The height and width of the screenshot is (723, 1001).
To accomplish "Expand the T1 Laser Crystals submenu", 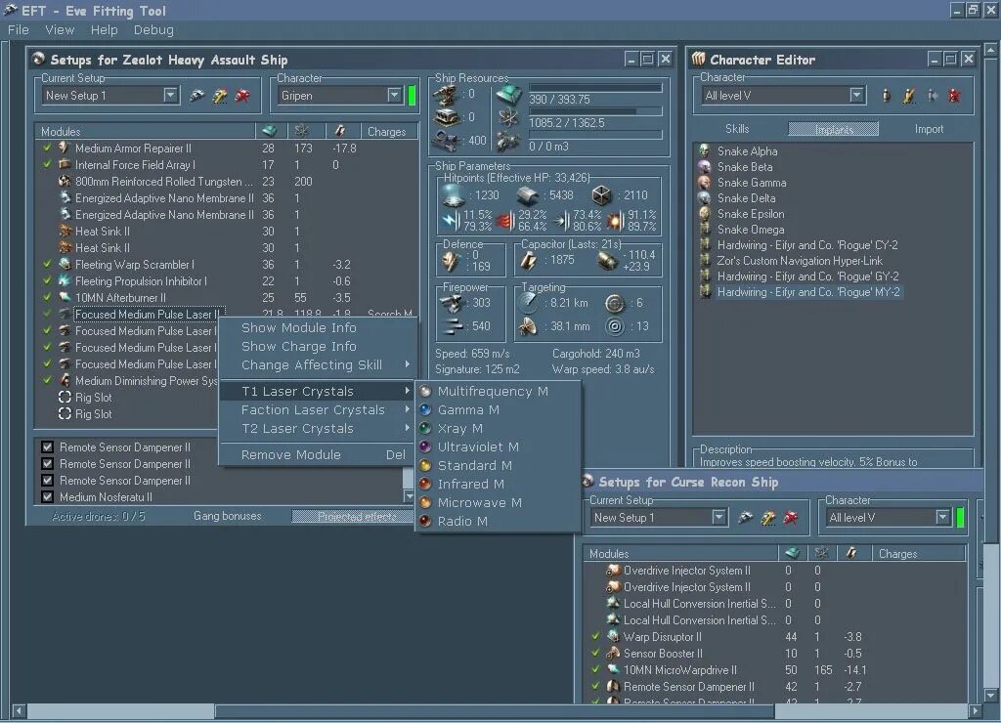I will pos(318,391).
